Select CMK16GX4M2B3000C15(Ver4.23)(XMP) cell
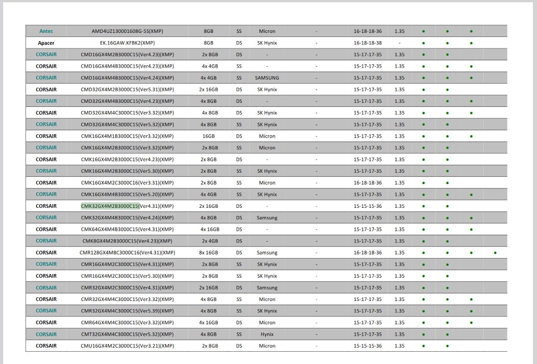The height and width of the screenshot is (364, 537). click(127, 159)
